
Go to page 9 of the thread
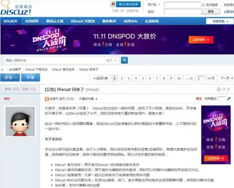tap(171, 78)
